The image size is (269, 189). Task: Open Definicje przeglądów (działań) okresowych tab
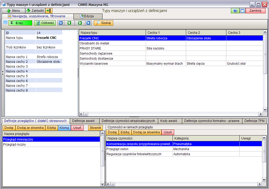pyautogui.click(x=35, y=121)
